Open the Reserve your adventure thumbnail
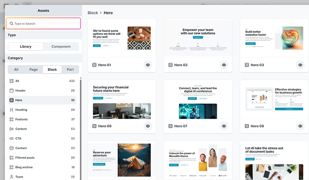309x180 pixels. pyautogui.click(x=122, y=160)
